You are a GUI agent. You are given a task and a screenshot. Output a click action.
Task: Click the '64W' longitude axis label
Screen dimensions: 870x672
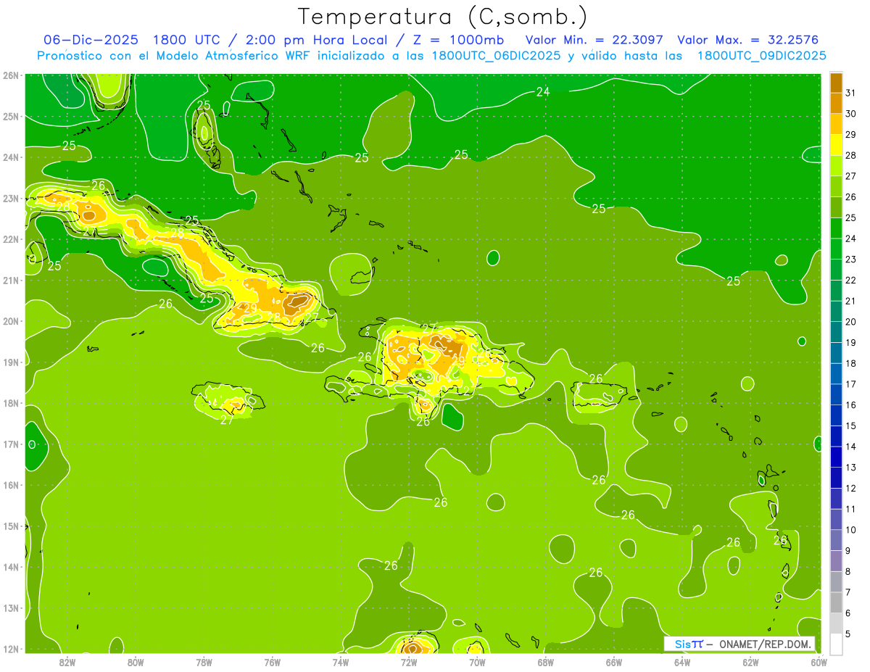click(682, 662)
